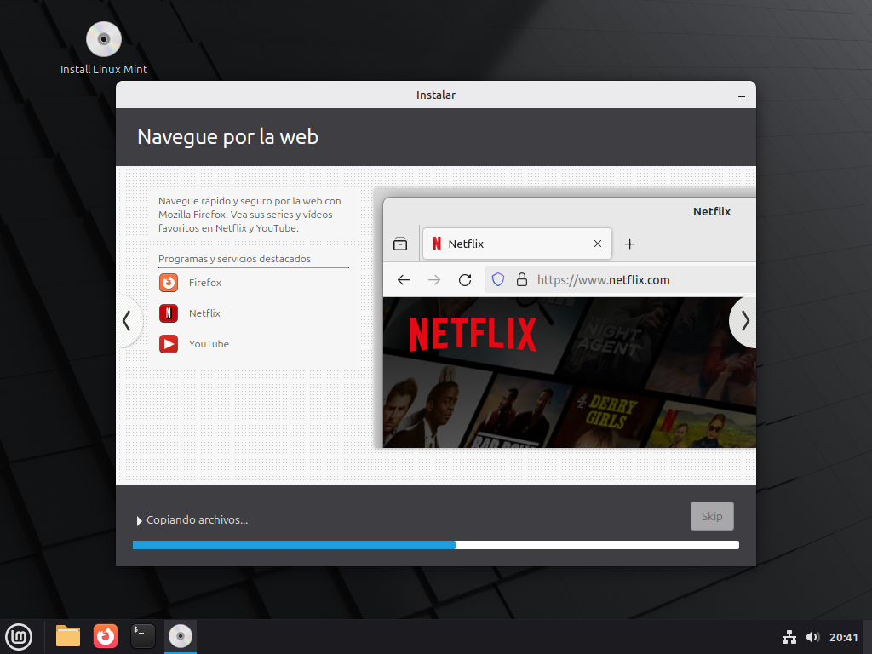This screenshot has width=872, height=654.
Task: Open the clock showing 20:41
Action: tap(843, 637)
